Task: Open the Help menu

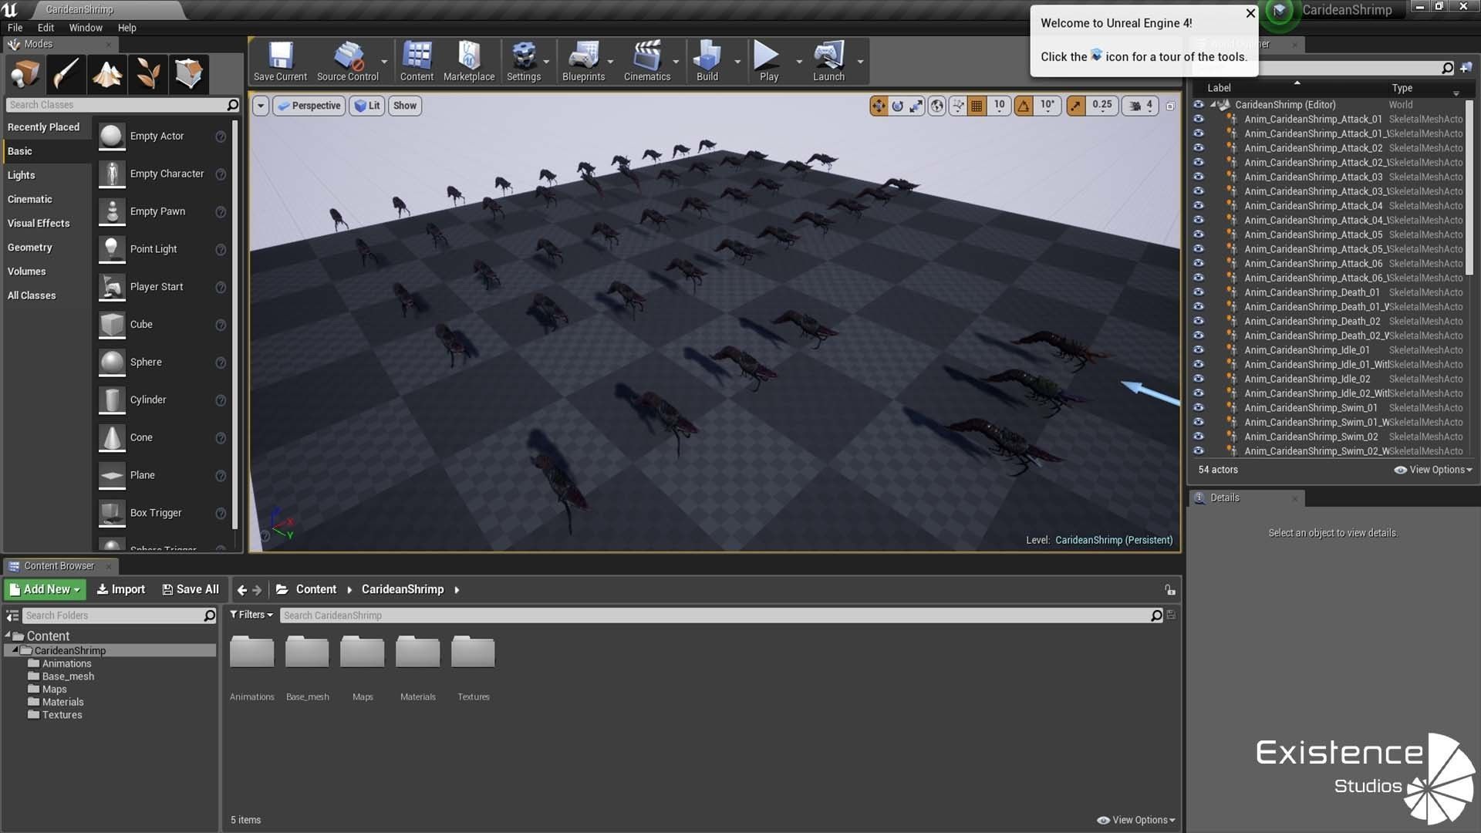Action: tap(127, 28)
